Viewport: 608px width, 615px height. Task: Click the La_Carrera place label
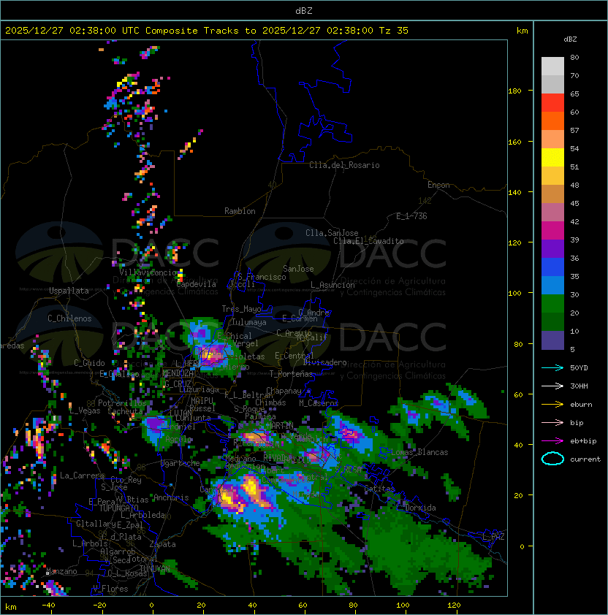click(x=82, y=475)
